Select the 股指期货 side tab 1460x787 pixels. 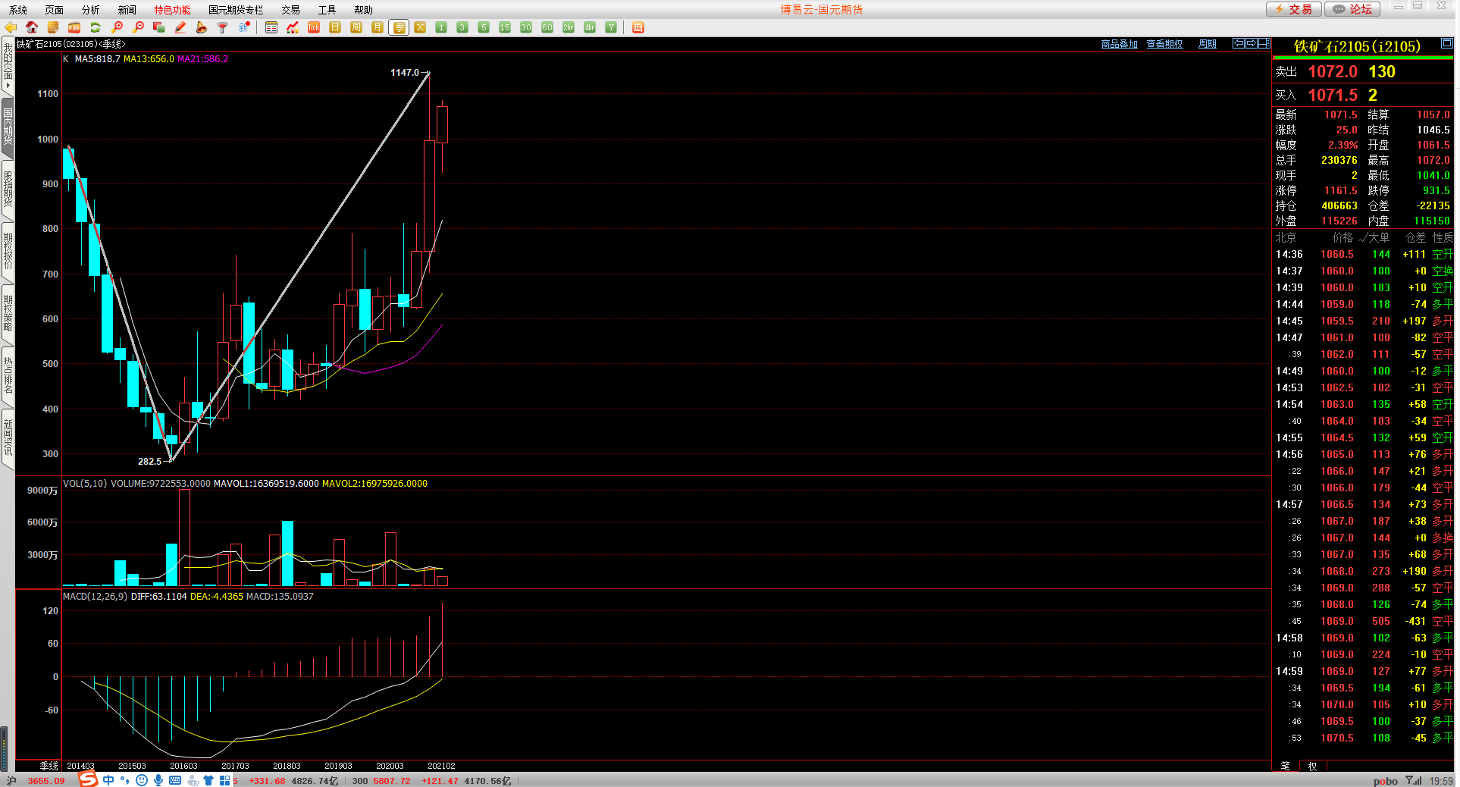tap(8, 190)
